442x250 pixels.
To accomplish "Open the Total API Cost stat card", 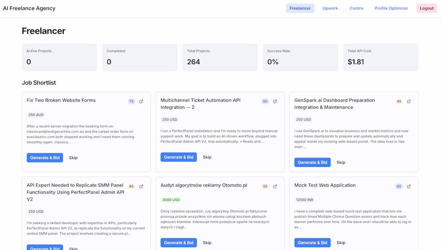I will click(x=380, y=57).
